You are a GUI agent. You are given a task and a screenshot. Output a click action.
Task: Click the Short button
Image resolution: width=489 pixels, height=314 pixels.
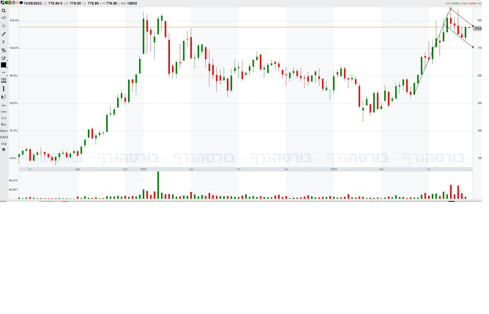coord(4,131)
